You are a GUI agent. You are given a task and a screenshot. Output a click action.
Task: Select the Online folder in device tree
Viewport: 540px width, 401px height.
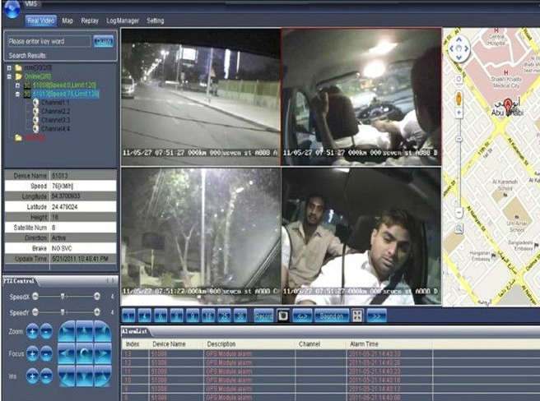coord(38,76)
